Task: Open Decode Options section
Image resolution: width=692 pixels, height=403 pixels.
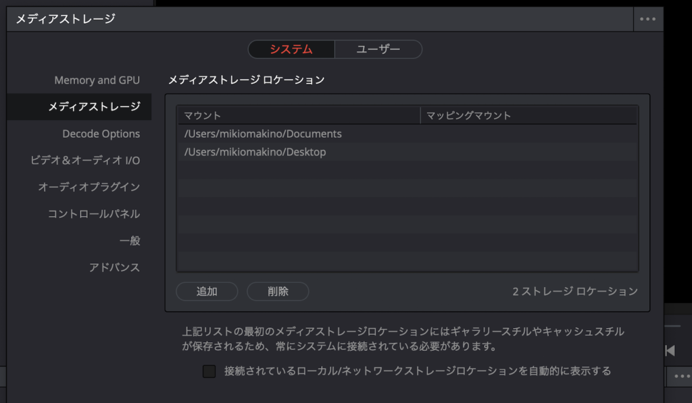Action: tap(101, 134)
